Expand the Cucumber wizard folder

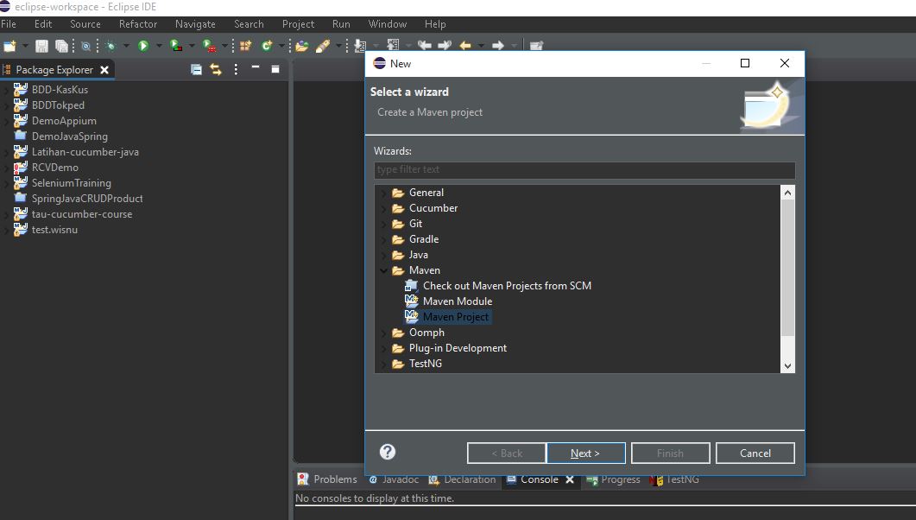(384, 208)
